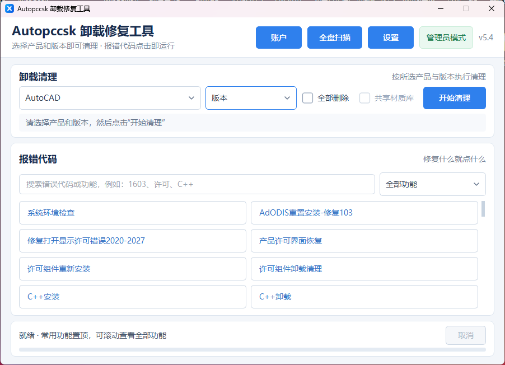Run C++卸载
The width and height of the screenshot is (505, 365).
pos(364,297)
